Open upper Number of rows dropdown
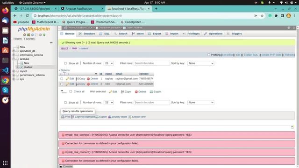299x168 pixels. (108, 63)
